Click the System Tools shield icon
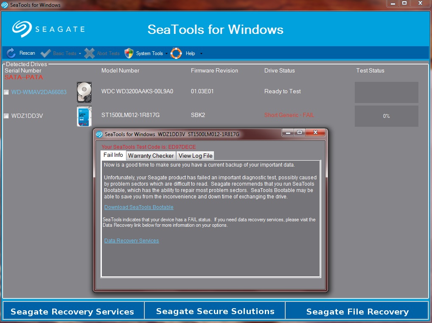Screen dimensions: 432x323 [x=129, y=53]
